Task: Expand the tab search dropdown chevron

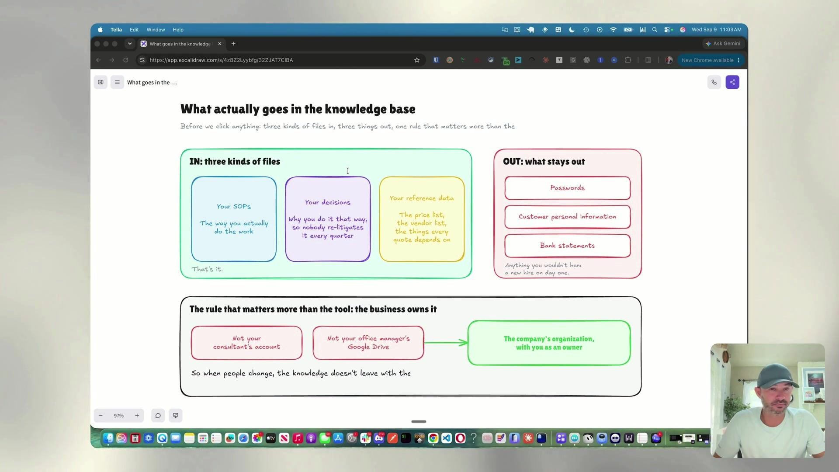Action: pyautogui.click(x=130, y=44)
